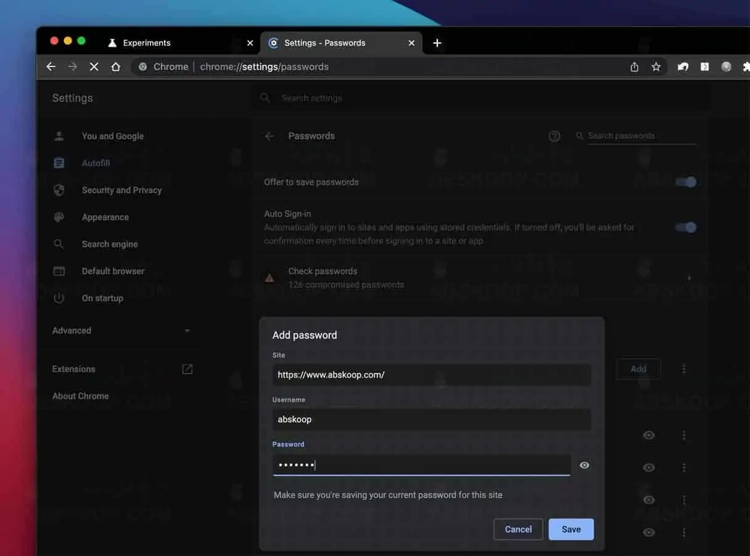Open the Extensions puzzle piece icon

pos(745,67)
